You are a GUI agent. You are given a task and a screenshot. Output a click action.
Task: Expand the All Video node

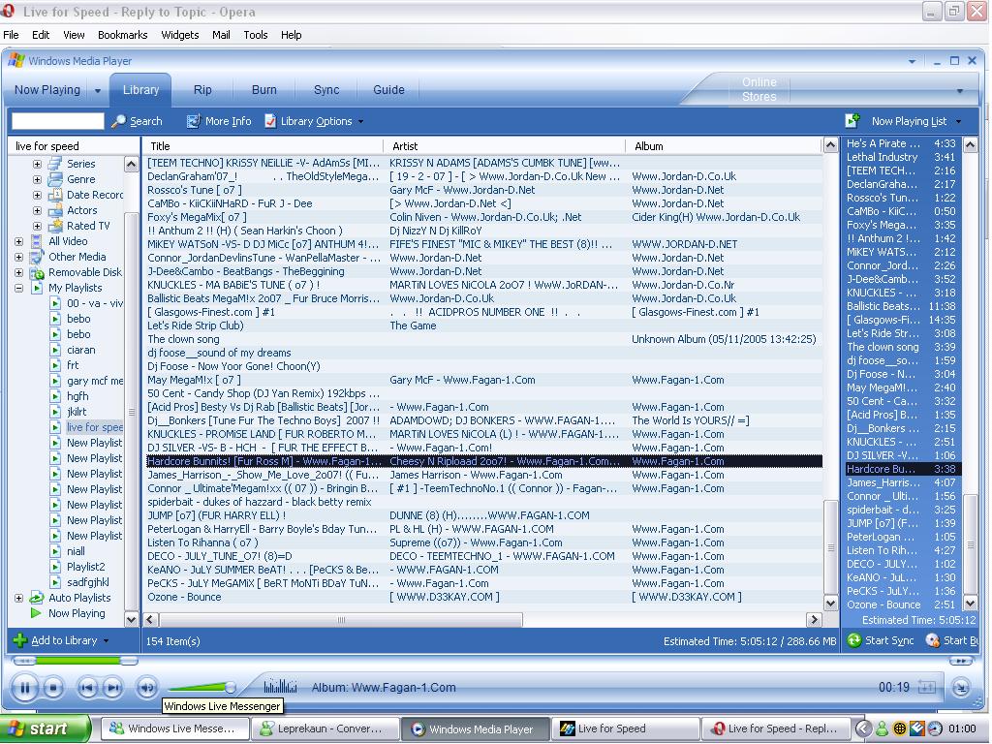tap(19, 241)
